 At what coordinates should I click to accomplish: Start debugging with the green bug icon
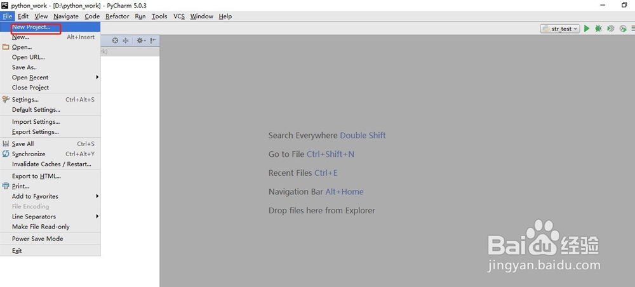(x=598, y=29)
